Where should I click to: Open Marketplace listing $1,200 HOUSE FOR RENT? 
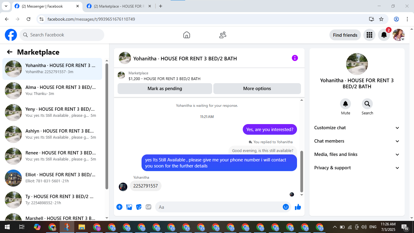[x=164, y=79]
